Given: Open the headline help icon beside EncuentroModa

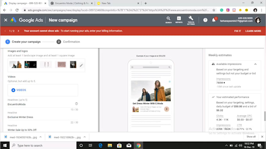Looking at the screenshot, I should pyautogui.click(x=76, y=104).
